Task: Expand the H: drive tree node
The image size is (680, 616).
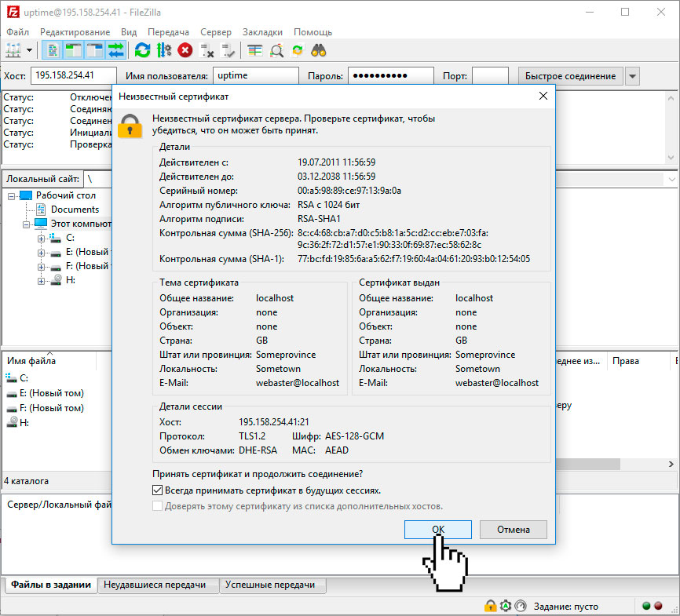Action: [x=41, y=281]
